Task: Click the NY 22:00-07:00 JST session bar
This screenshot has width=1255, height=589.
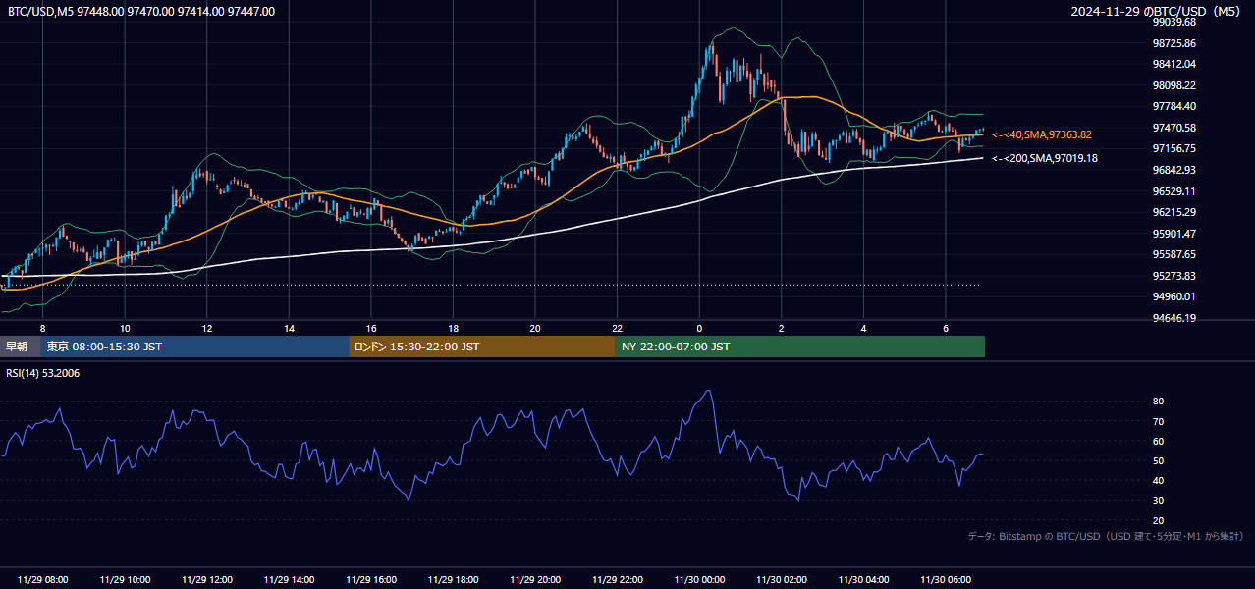Action: tap(800, 347)
